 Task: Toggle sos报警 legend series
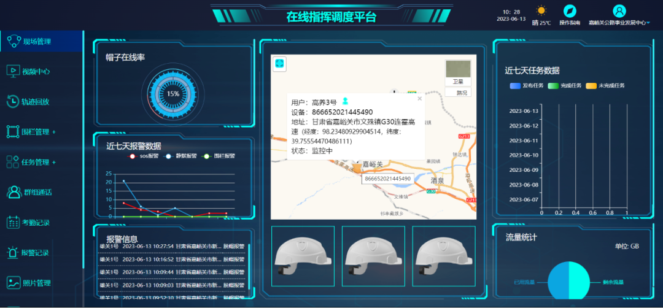143,156
